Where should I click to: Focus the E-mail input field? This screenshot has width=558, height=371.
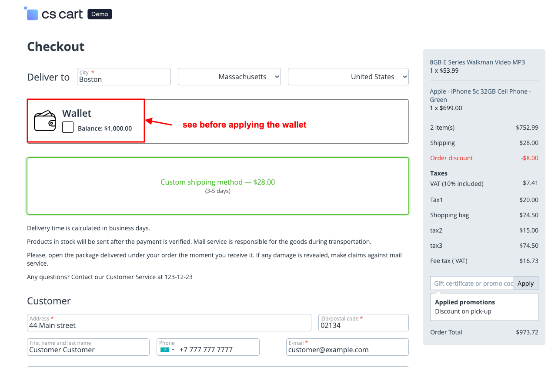pyautogui.click(x=347, y=350)
